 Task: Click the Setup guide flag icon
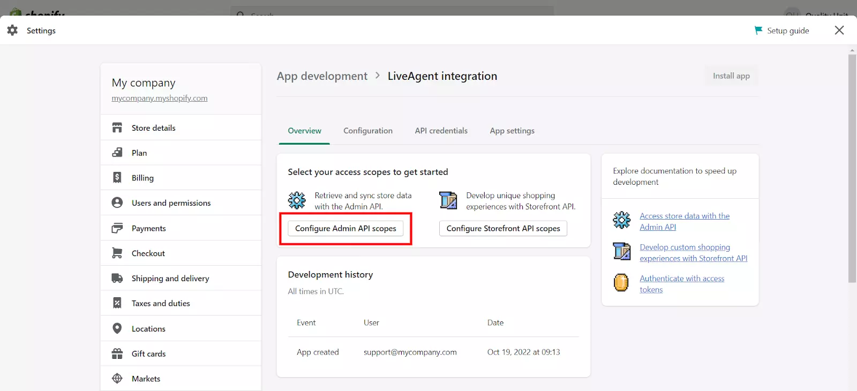click(758, 31)
